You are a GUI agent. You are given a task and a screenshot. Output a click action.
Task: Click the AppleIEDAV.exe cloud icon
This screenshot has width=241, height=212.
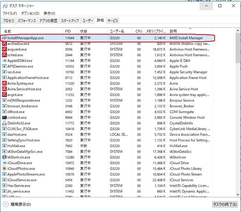pyautogui.click(x=5, y=61)
